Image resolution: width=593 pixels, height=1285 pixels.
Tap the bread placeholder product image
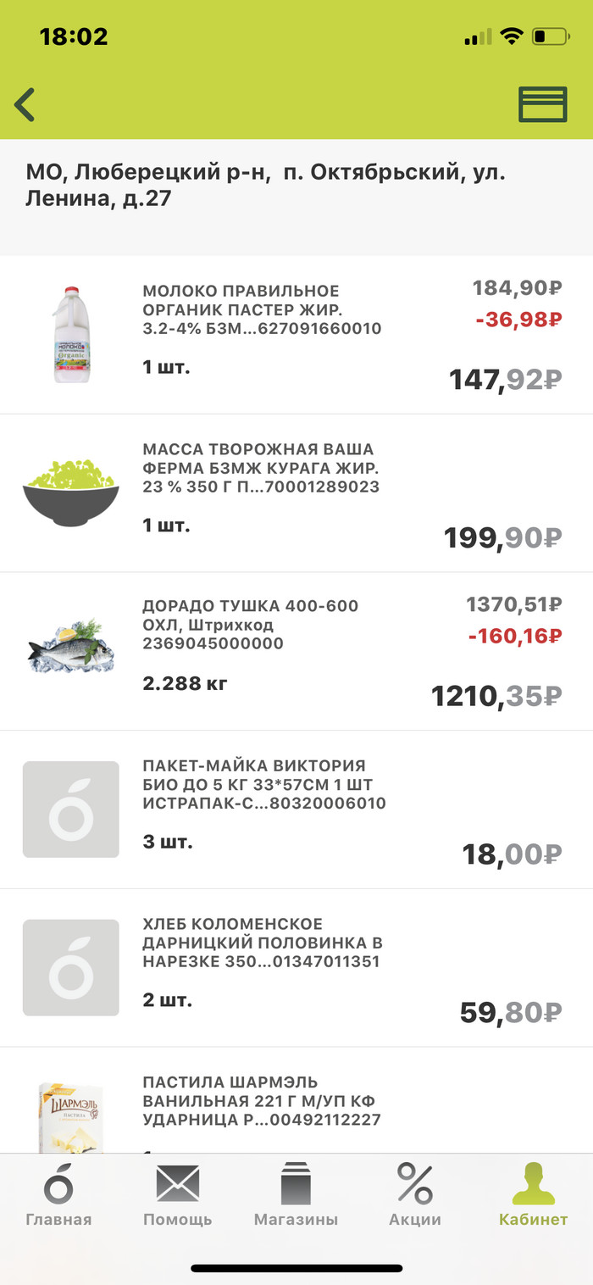tap(71, 967)
